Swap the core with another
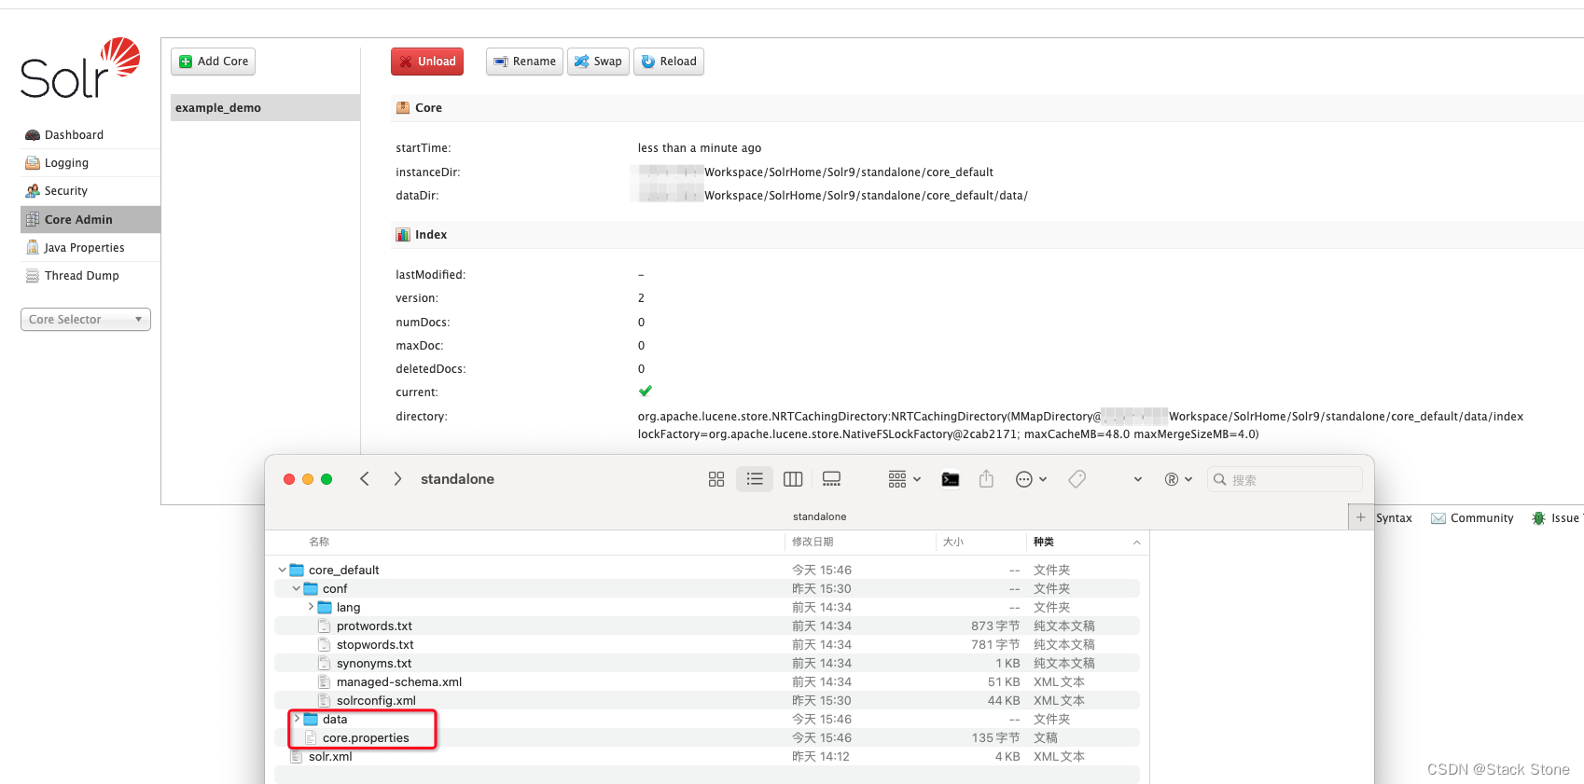Image resolution: width=1584 pixels, height=784 pixels. pos(598,62)
